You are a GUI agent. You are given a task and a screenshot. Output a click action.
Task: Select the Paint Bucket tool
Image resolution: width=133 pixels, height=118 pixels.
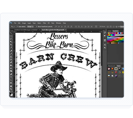[x=11, y=65]
